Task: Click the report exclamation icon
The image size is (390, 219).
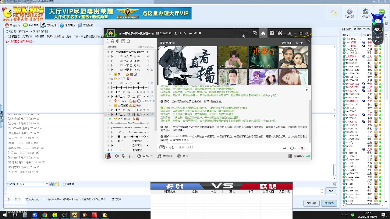Action: click(x=200, y=33)
